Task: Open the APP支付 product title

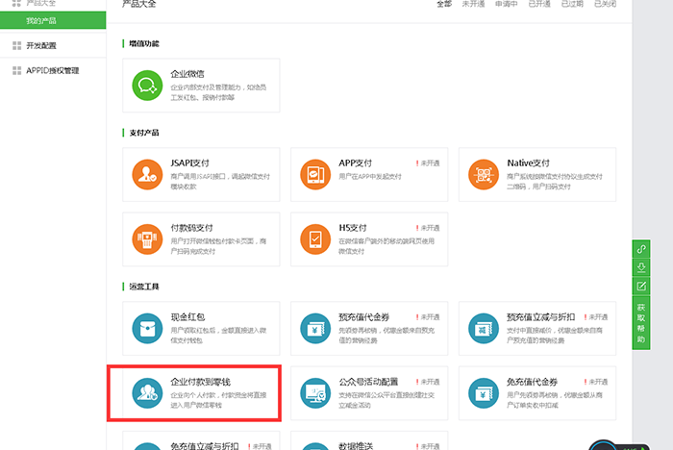Action: pyautogui.click(x=356, y=163)
